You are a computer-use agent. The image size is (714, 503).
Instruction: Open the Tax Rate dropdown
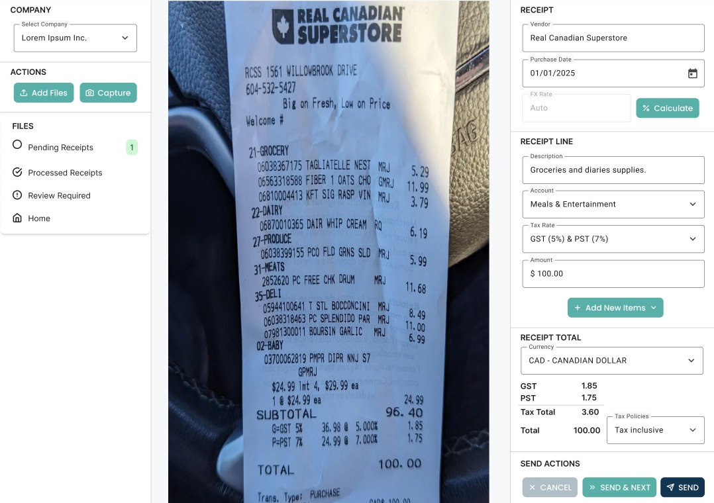pos(613,239)
